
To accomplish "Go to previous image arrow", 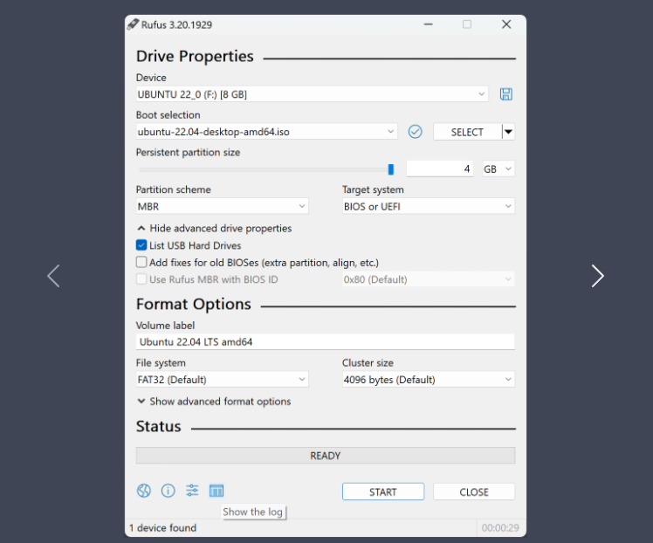I will coord(54,276).
